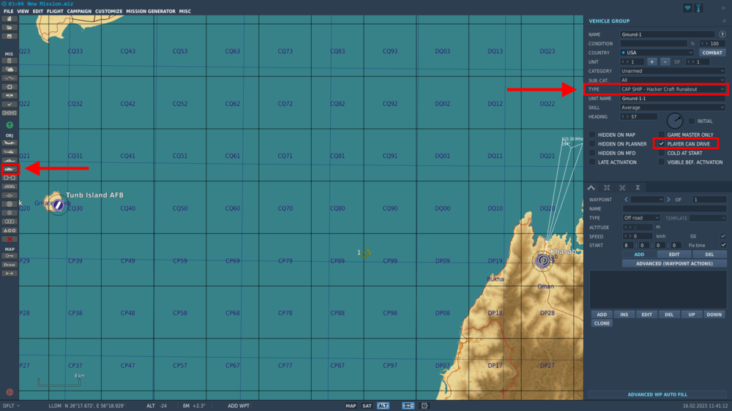
Task: Remove a unit with the minus button
Action: (x=665, y=61)
